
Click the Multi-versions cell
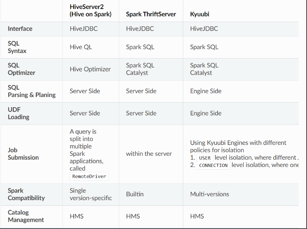click(x=209, y=194)
